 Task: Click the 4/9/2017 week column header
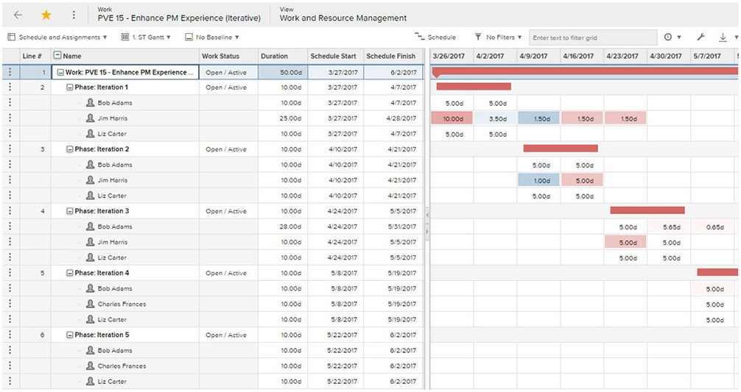click(x=538, y=56)
